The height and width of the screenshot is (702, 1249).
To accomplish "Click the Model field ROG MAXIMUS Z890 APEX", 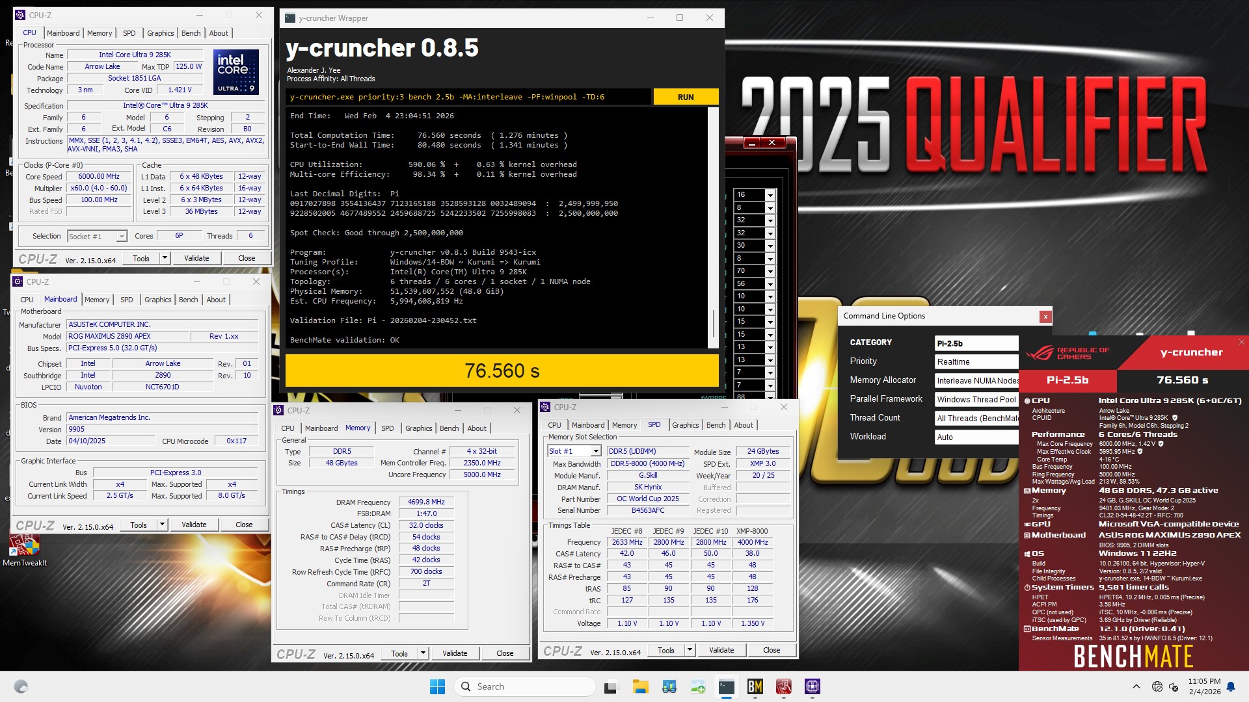I will (x=128, y=336).
